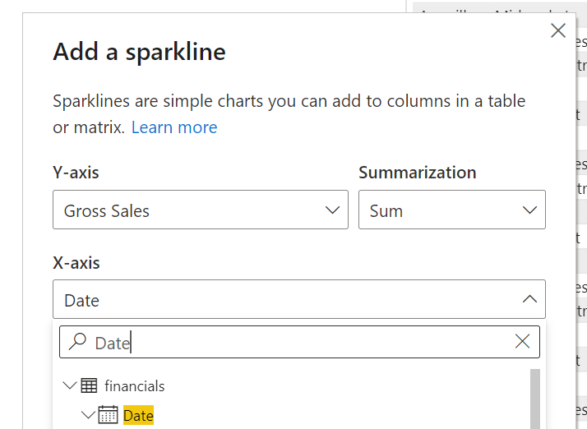Open the Learn more link
The height and width of the screenshot is (429, 587).
(x=174, y=127)
